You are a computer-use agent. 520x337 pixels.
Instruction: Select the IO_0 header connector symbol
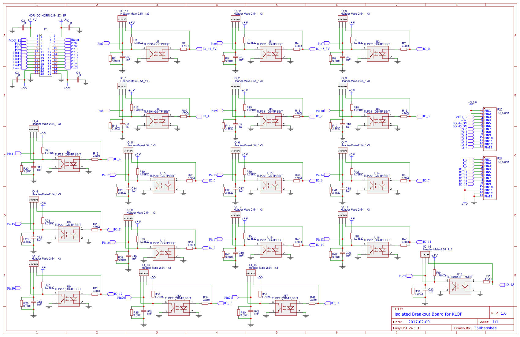point(343,19)
